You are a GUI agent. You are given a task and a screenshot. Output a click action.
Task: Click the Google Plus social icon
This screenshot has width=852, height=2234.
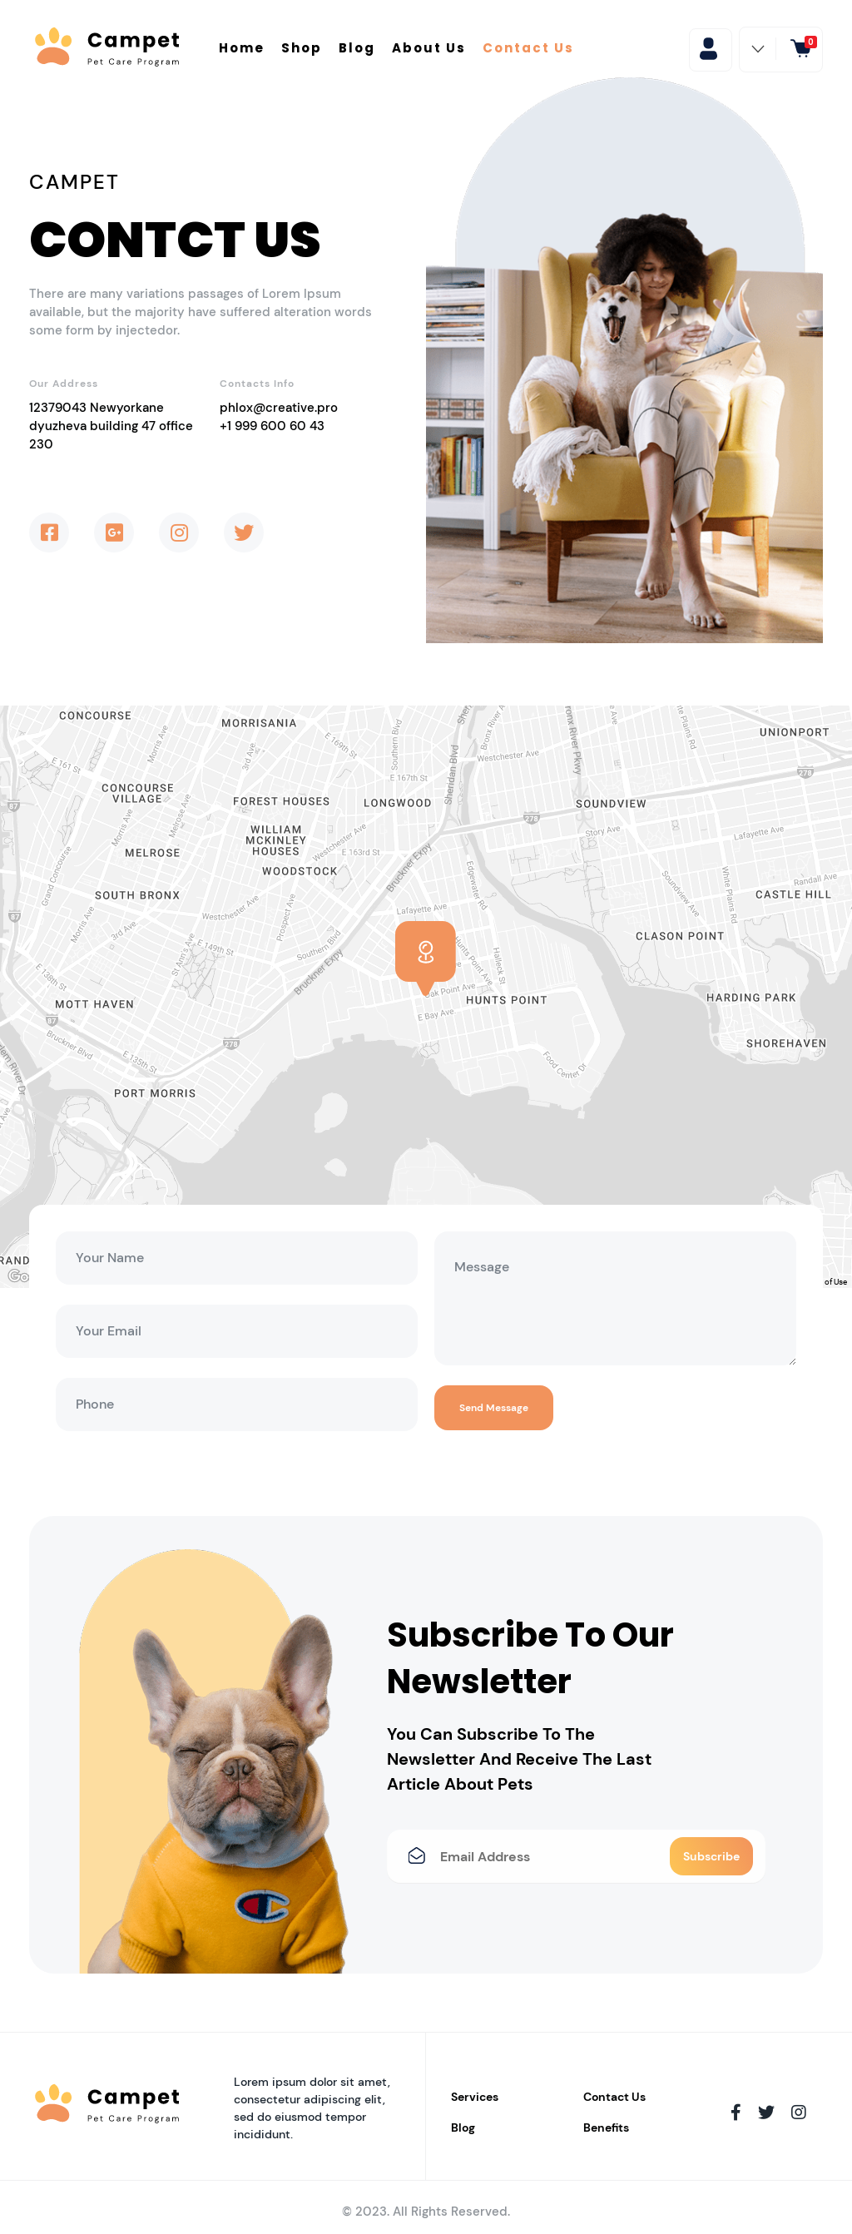114,532
